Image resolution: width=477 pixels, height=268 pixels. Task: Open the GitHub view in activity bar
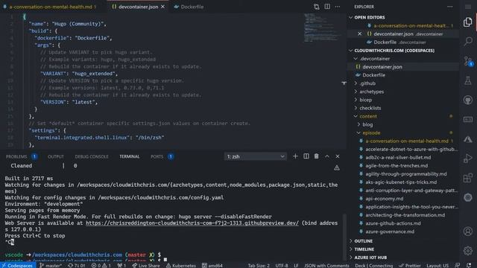[x=468, y=100]
